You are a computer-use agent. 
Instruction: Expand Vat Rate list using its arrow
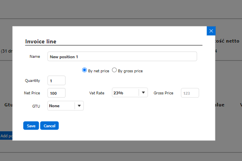click(x=143, y=93)
